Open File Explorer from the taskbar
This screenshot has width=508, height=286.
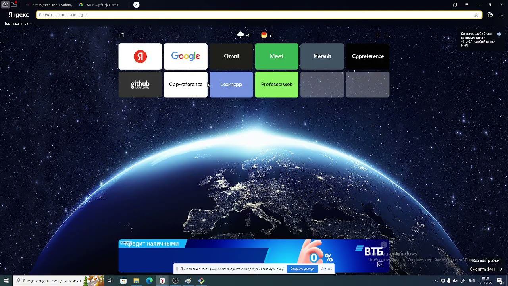tap(137, 281)
